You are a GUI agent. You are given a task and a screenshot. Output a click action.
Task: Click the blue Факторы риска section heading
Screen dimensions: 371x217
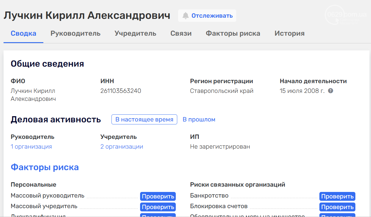[45, 167]
